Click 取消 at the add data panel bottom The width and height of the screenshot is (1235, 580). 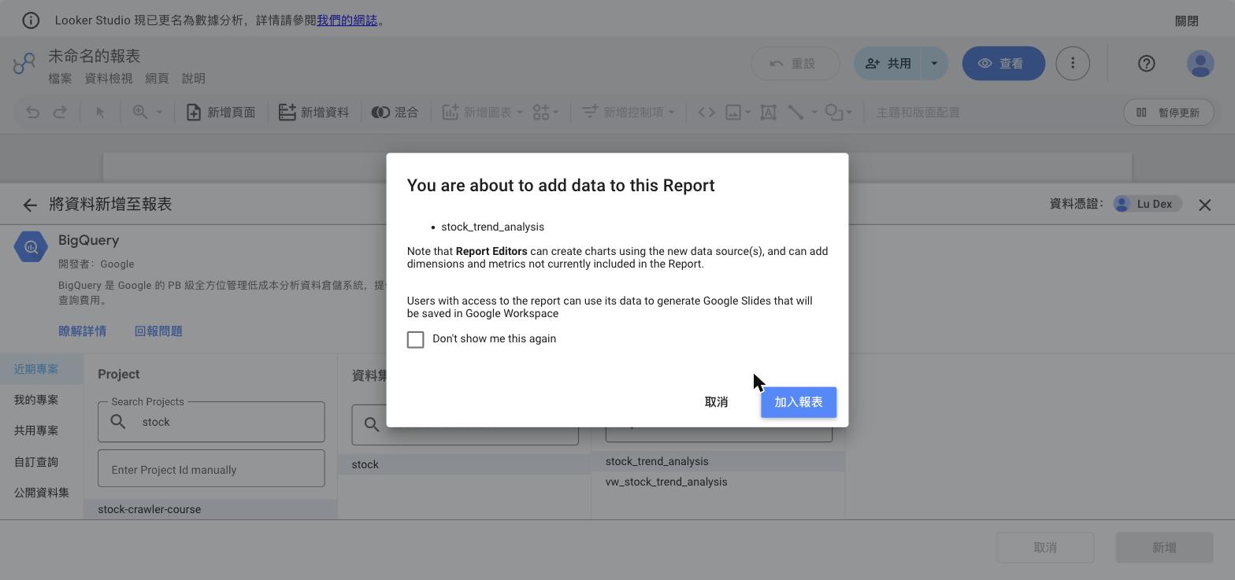(x=1045, y=548)
